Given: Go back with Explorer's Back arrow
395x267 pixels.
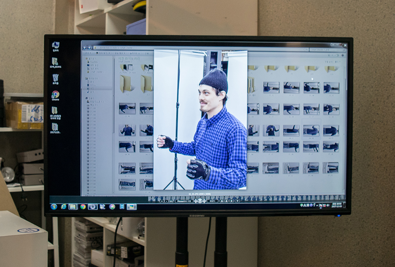Looking at the screenshot, I should click(x=85, y=47).
